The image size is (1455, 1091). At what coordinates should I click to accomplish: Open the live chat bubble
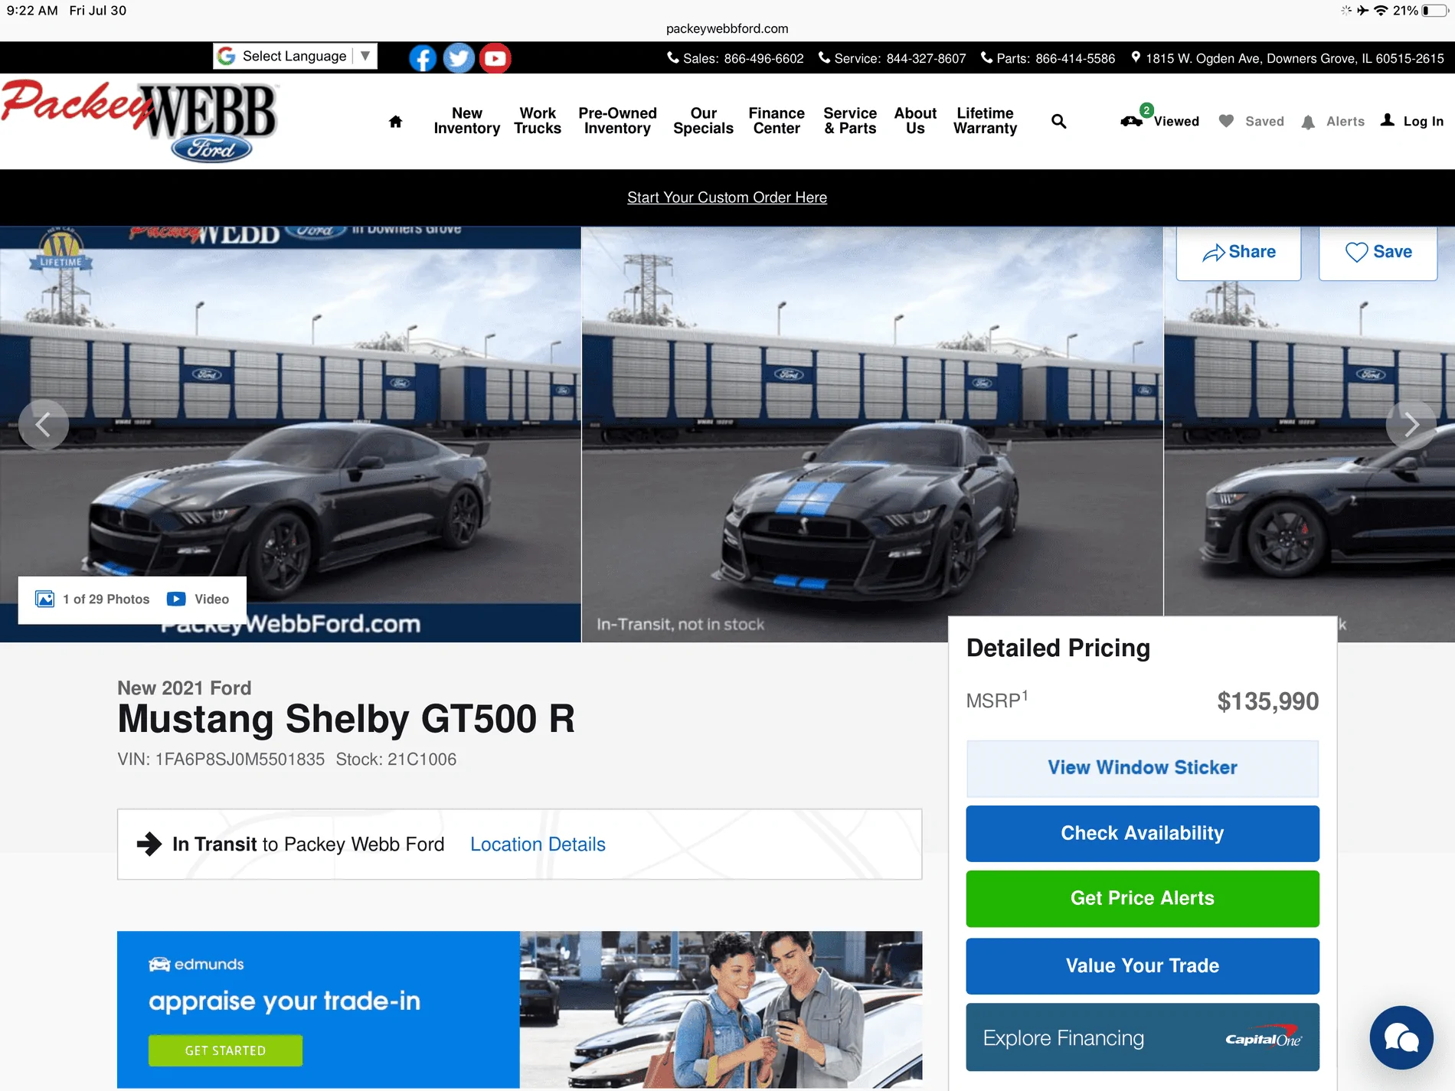point(1401,1037)
